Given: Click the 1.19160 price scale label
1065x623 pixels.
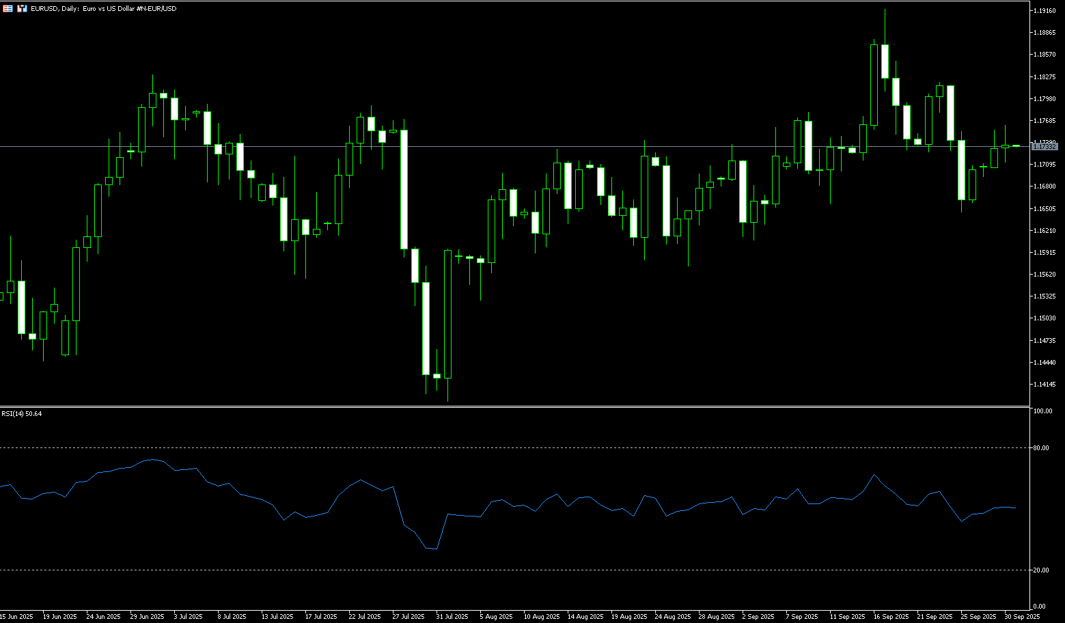Looking at the screenshot, I should pos(1045,11).
